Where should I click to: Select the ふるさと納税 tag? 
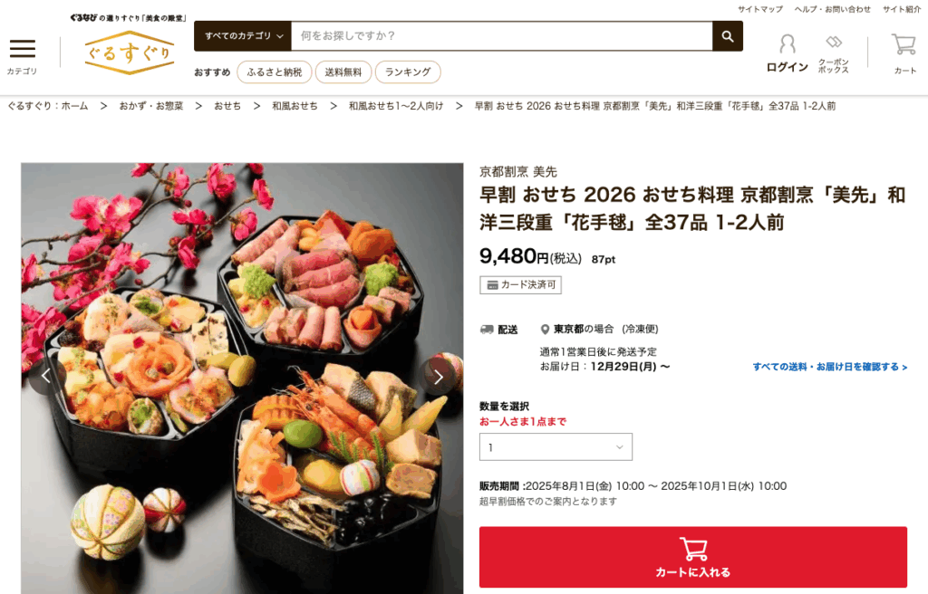tap(274, 72)
